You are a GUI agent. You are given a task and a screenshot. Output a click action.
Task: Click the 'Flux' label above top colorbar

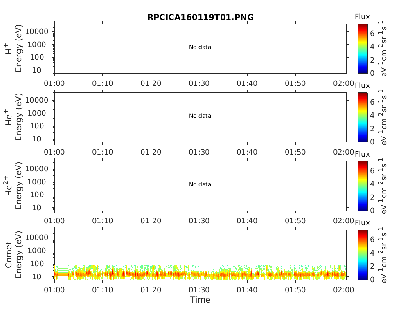point(363,17)
